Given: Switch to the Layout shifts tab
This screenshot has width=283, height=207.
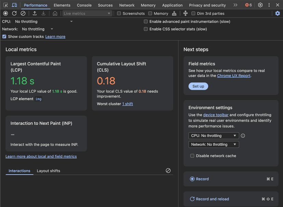Looking at the screenshot, I should 49,171.
